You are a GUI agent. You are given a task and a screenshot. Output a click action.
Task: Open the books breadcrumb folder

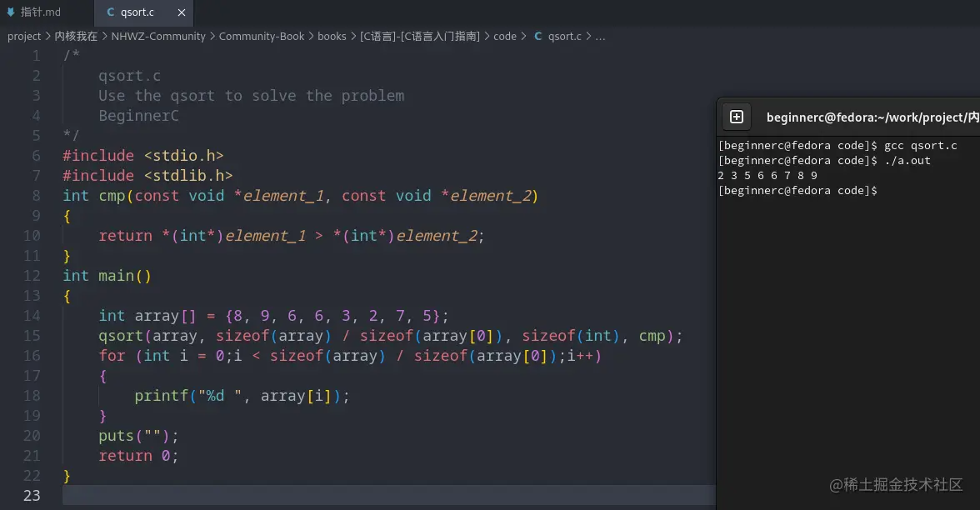click(x=332, y=37)
